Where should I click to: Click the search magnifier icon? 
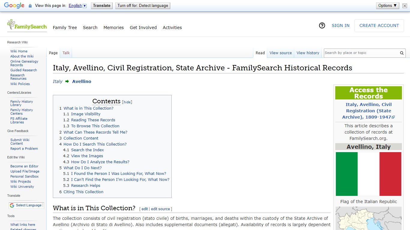coord(402,53)
